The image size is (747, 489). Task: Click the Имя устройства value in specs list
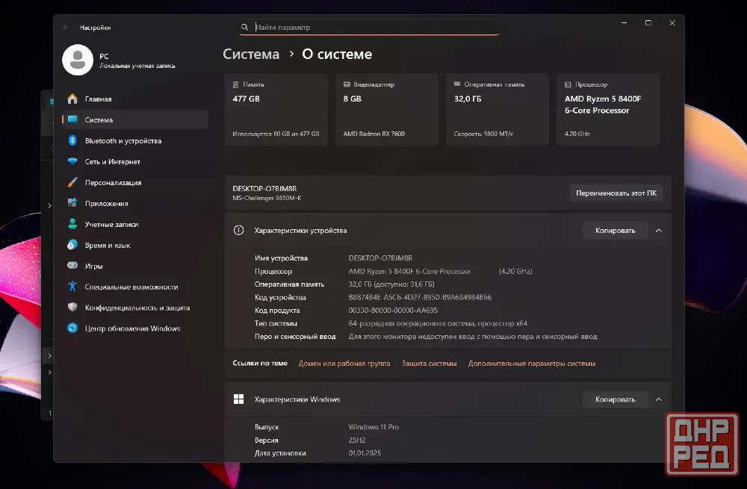(380, 258)
